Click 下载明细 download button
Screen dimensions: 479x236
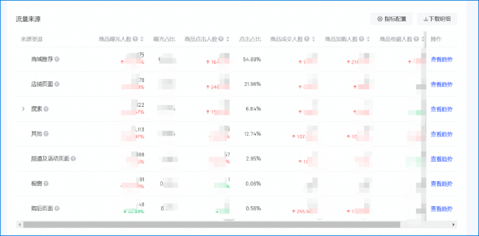tap(437, 19)
